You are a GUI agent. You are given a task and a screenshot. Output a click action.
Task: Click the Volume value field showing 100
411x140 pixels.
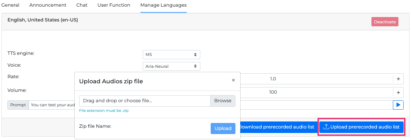[316, 93]
